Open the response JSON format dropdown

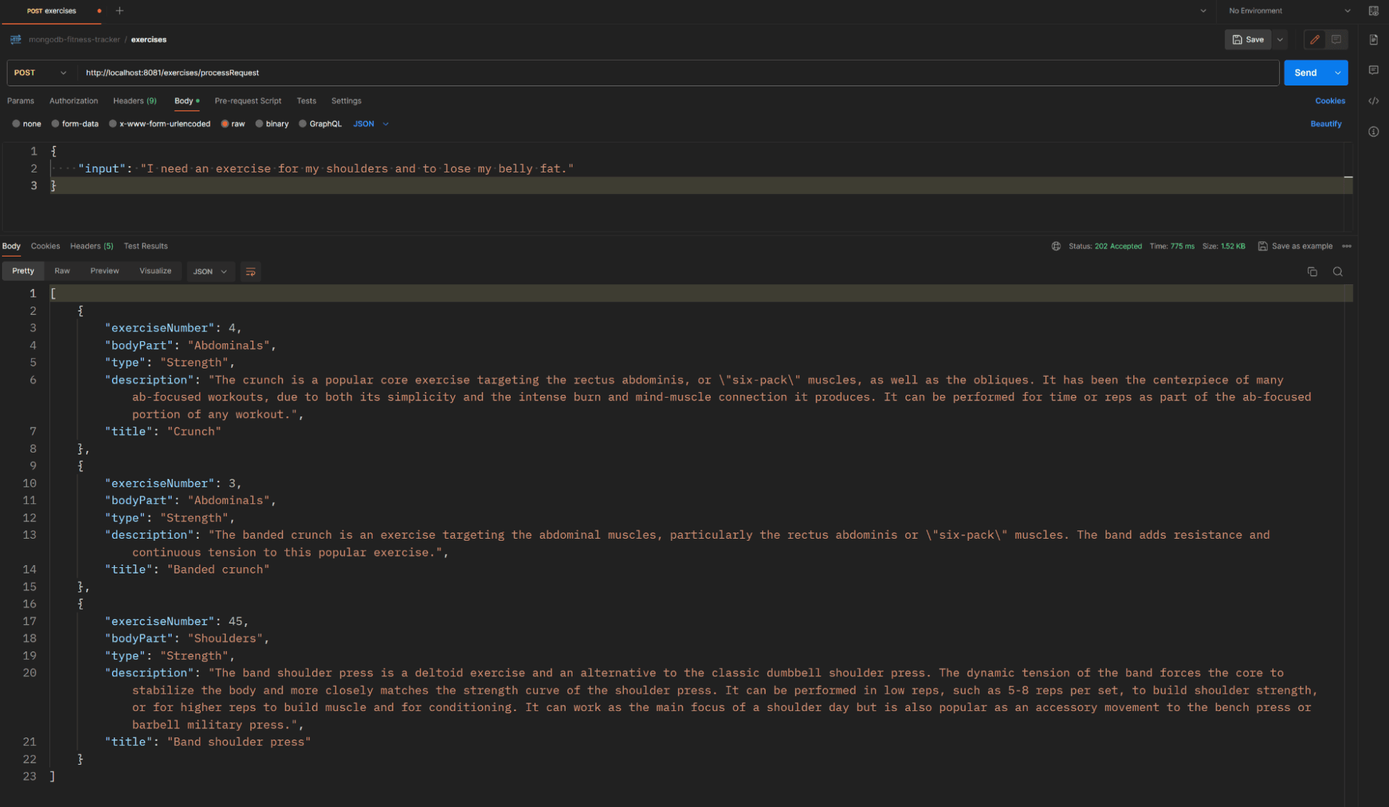(x=210, y=272)
